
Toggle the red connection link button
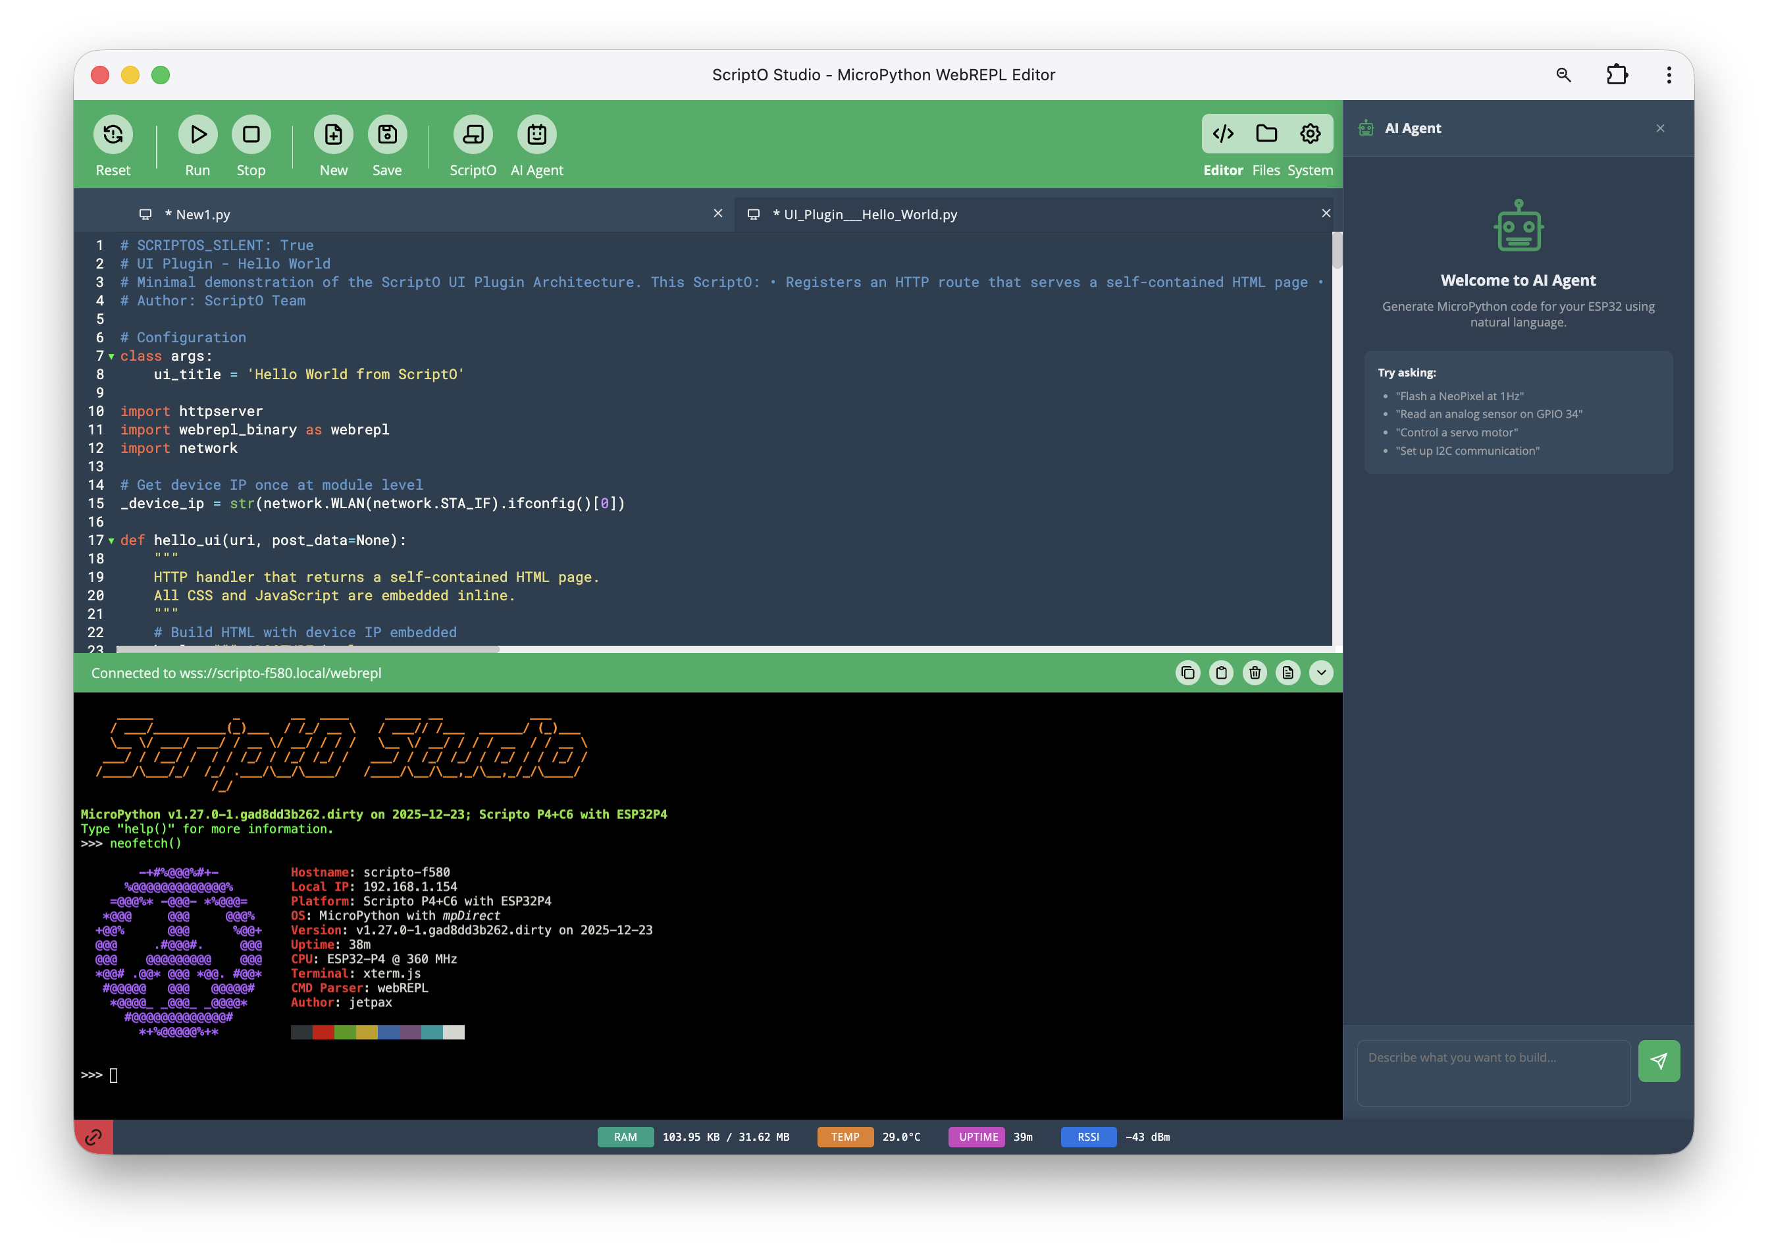93,1137
